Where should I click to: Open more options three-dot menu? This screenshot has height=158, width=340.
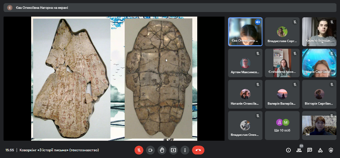185,150
